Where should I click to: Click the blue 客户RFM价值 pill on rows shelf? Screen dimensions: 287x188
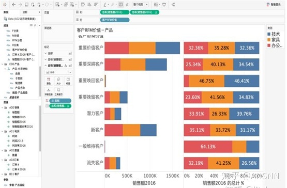pos(115,20)
